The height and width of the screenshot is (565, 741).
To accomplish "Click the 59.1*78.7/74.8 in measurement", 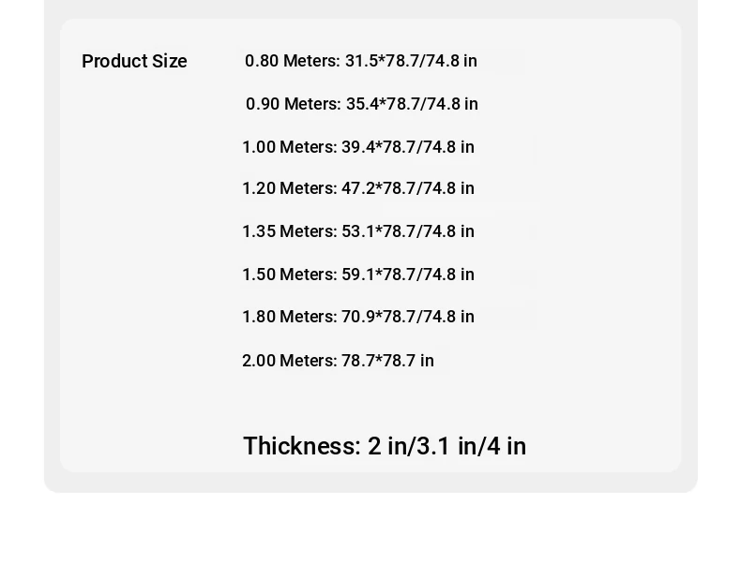I will [x=408, y=275].
